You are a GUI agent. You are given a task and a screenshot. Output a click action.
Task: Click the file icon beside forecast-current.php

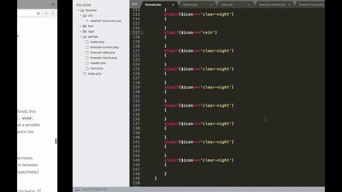[87, 47]
